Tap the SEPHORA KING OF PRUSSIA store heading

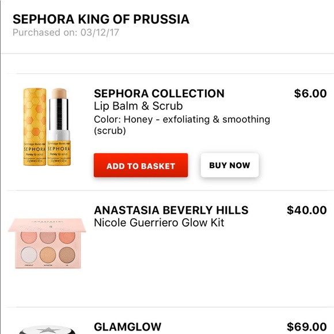click(x=101, y=19)
